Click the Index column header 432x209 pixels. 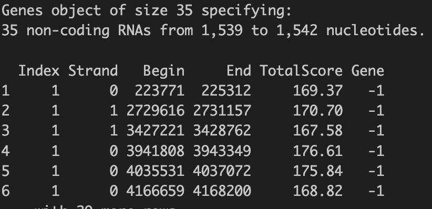tap(39, 71)
